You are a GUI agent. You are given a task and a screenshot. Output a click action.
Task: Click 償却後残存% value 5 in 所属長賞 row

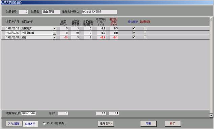(x=88, y=28)
